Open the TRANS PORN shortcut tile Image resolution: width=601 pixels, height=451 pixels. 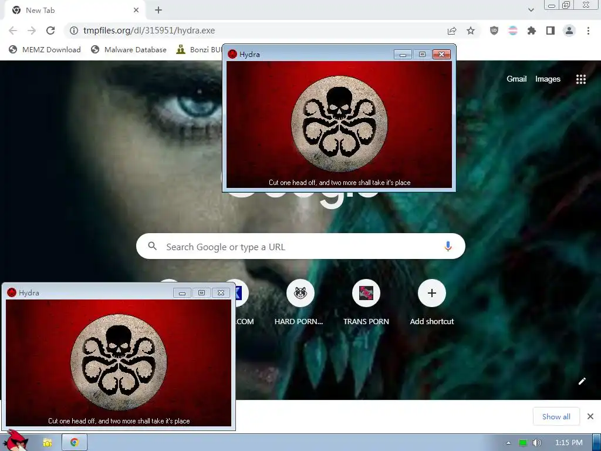pos(366,303)
